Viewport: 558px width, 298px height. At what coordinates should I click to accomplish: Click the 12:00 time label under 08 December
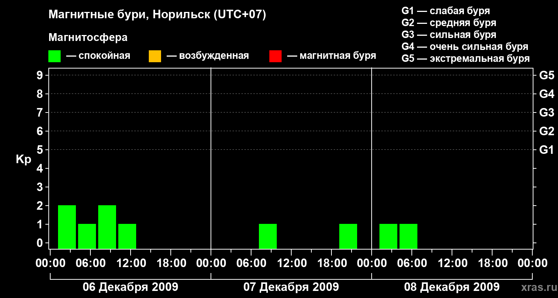tap(452, 263)
